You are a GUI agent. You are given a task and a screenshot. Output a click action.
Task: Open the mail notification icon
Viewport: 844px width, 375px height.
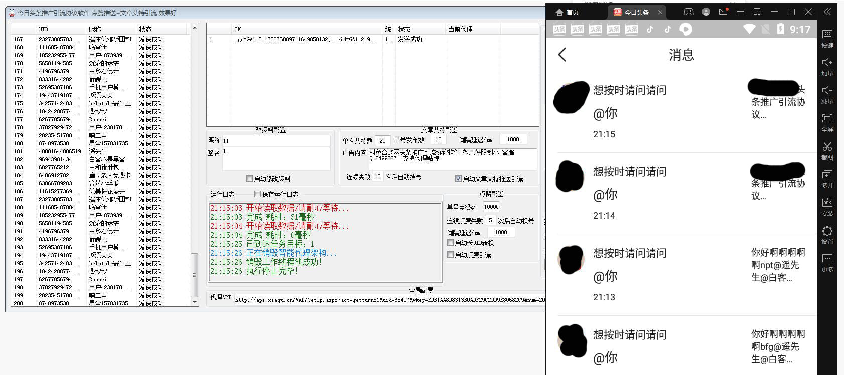[x=723, y=12]
